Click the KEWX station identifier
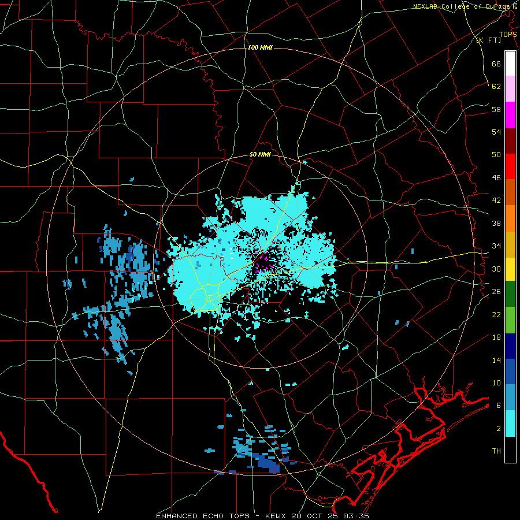Viewport: 520px width, 520px height. (x=277, y=516)
